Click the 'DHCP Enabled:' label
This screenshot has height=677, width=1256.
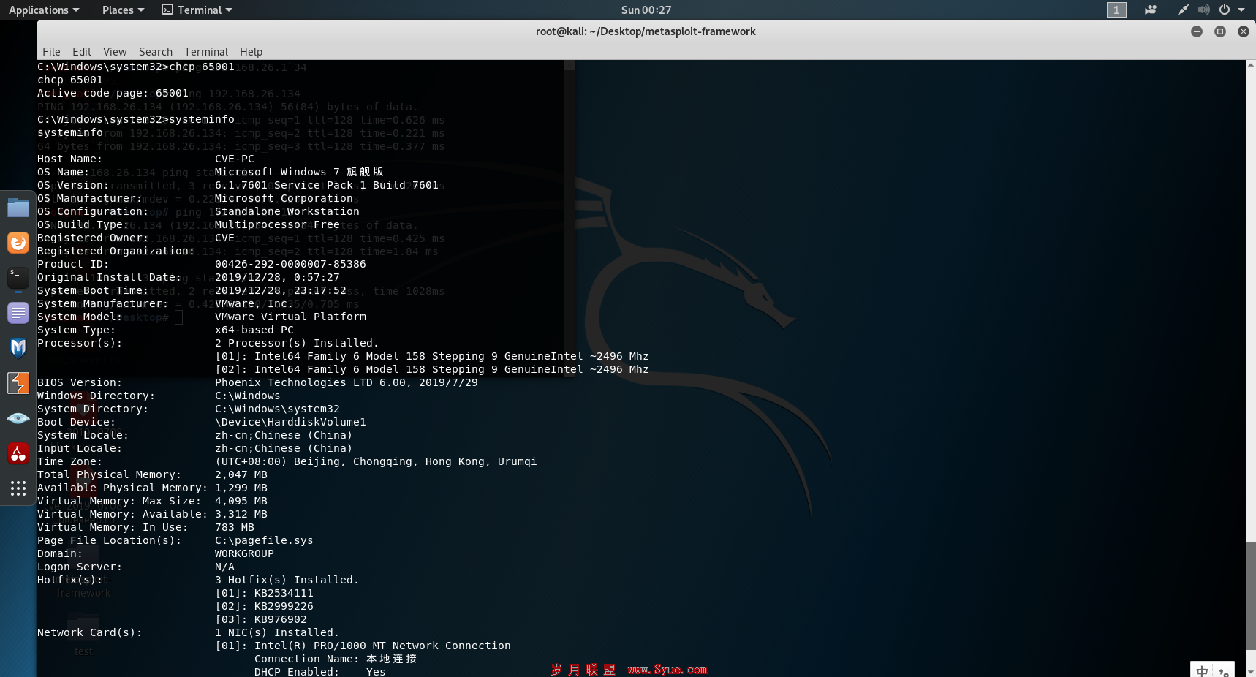click(x=297, y=672)
